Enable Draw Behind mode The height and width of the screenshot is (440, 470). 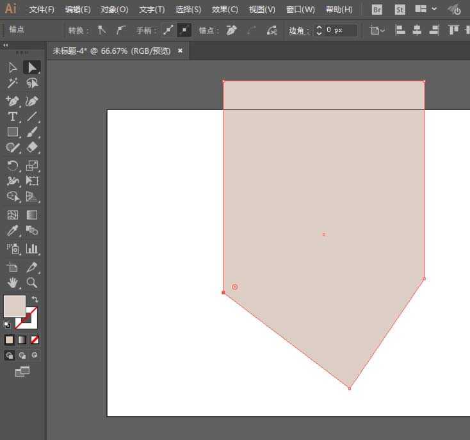pos(22,355)
